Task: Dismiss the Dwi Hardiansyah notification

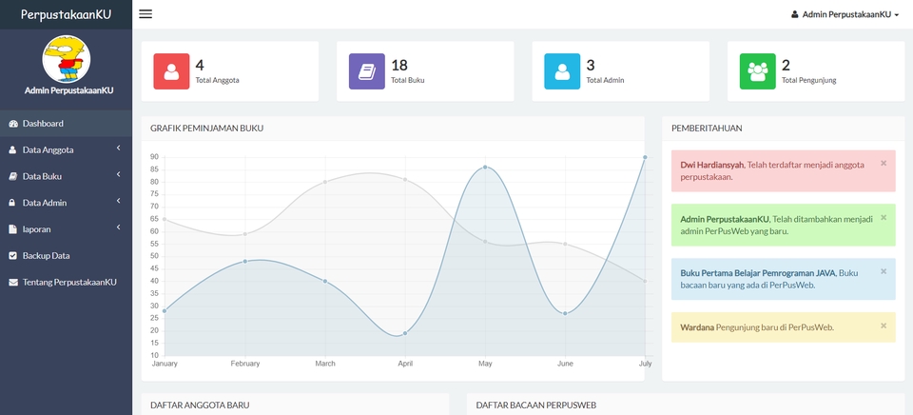Action: pyautogui.click(x=884, y=163)
